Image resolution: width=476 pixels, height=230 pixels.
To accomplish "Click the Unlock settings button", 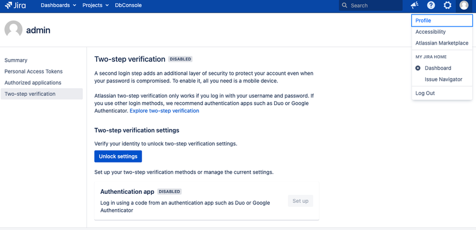I will [x=118, y=156].
